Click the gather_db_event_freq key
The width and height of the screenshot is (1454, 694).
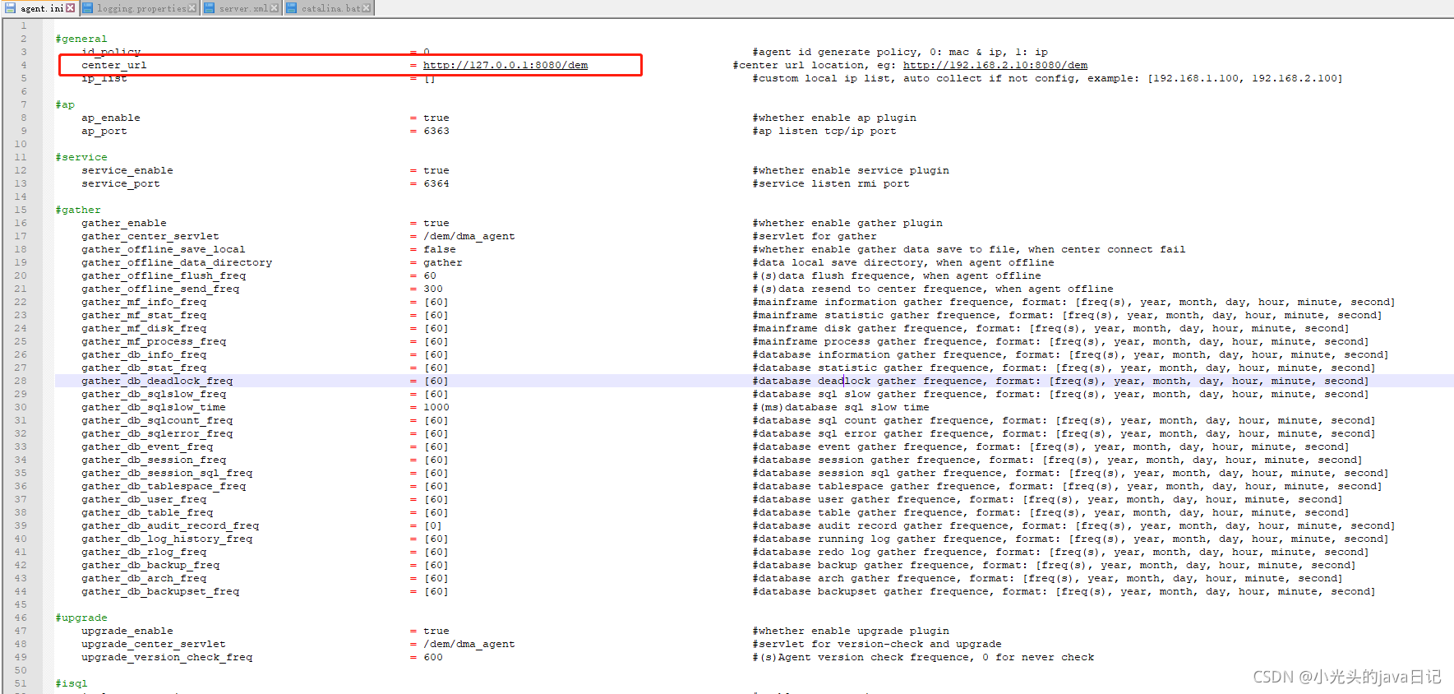click(x=147, y=446)
